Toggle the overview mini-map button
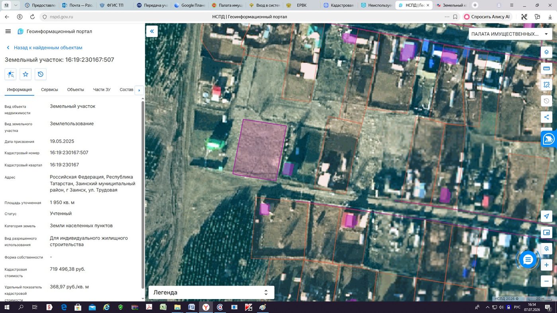The image size is (557, 313). [x=547, y=232]
